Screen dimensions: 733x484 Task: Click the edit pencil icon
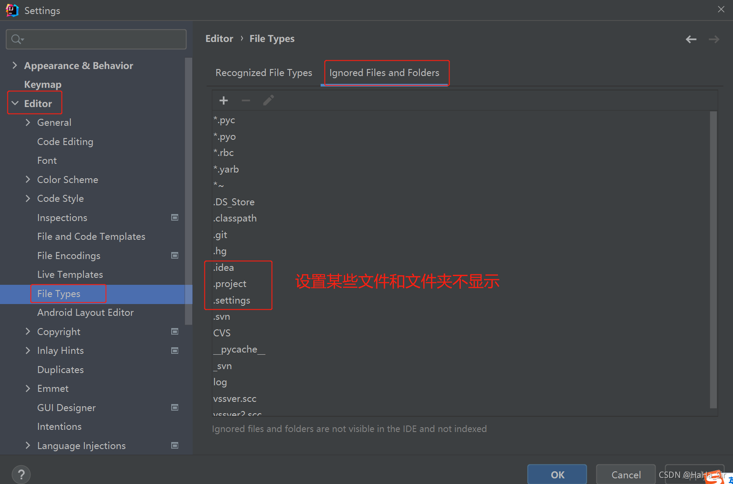click(x=268, y=100)
